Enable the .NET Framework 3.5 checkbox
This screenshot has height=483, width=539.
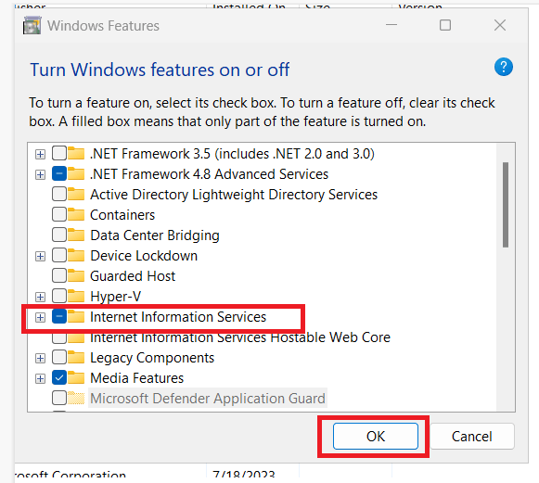point(59,153)
